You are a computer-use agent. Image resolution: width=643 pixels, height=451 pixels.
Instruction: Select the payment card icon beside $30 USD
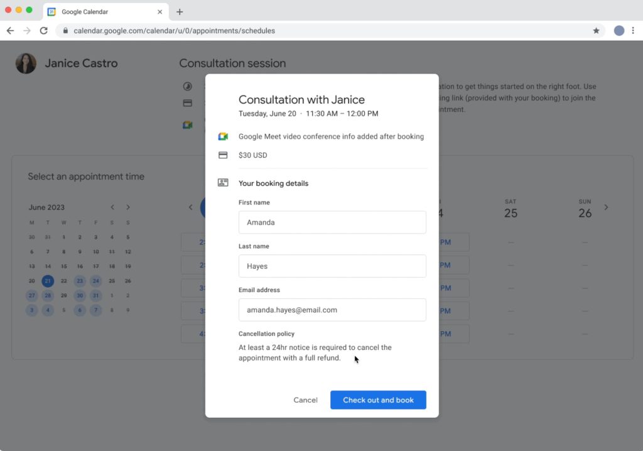223,155
